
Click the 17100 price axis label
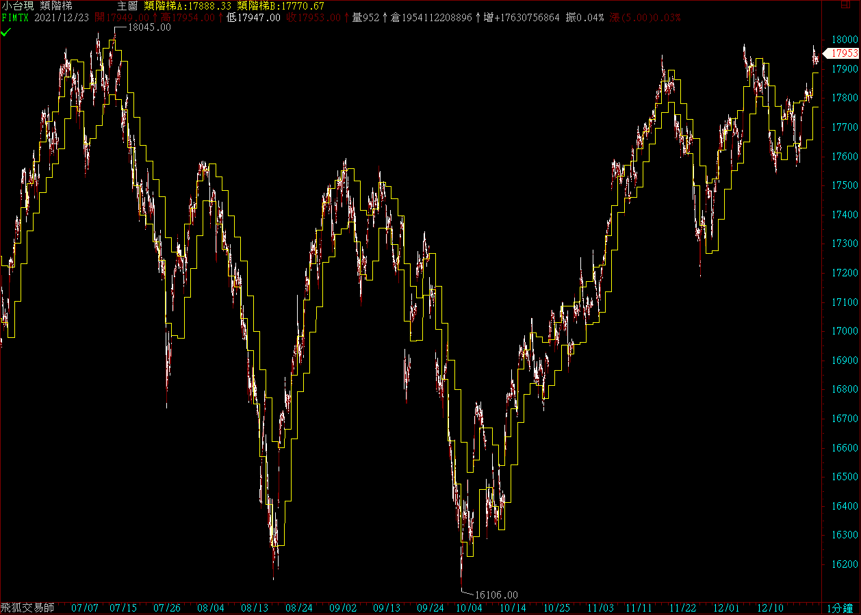(x=845, y=302)
